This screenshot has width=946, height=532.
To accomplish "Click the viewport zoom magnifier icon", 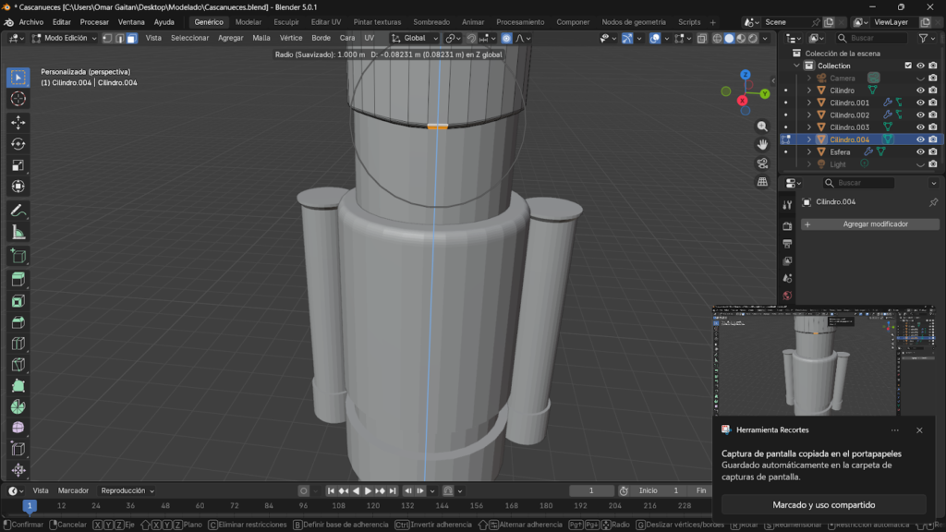I will coord(762,126).
